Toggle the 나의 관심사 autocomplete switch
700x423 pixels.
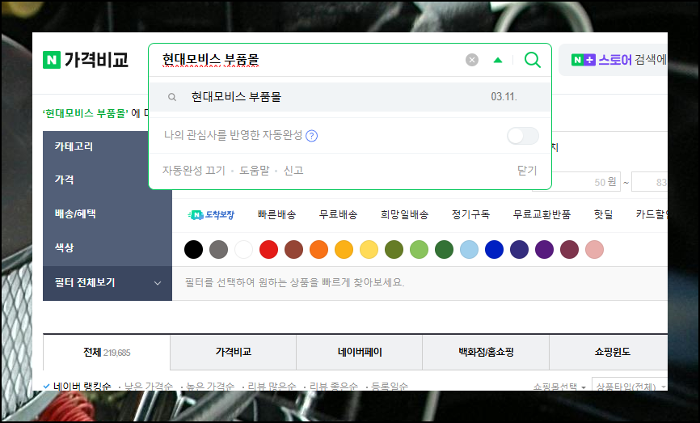coord(523,136)
